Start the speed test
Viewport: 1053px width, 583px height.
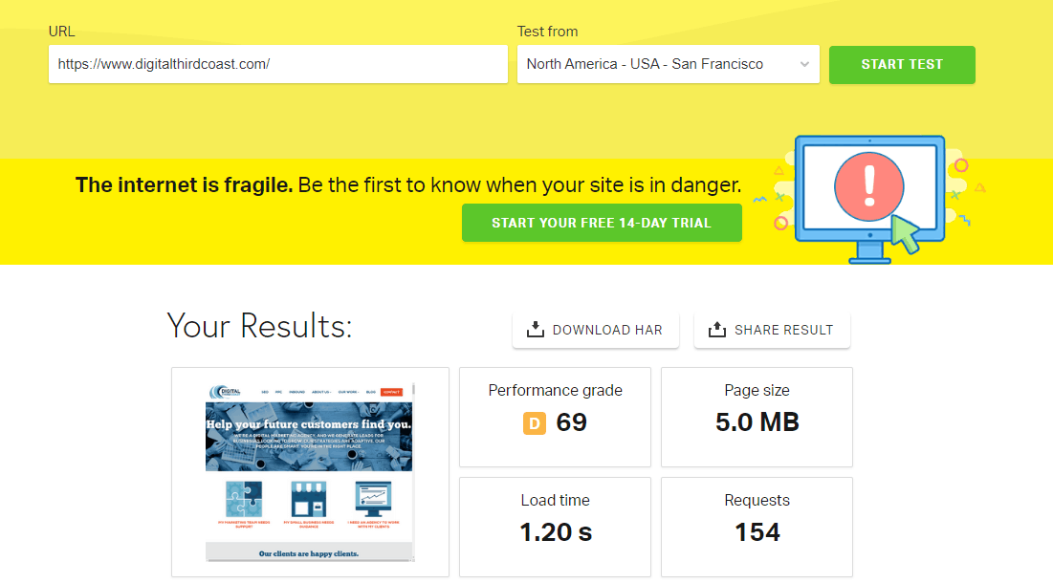pos(902,65)
